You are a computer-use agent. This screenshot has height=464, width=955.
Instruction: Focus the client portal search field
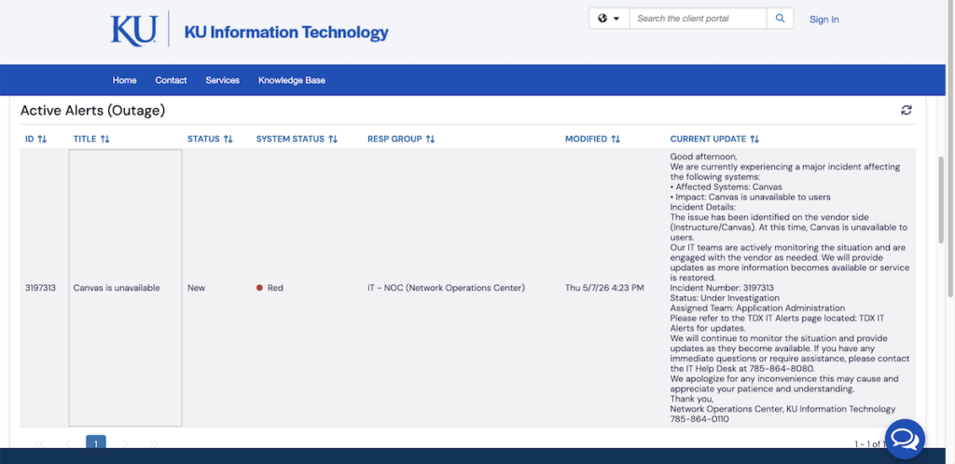(698, 19)
